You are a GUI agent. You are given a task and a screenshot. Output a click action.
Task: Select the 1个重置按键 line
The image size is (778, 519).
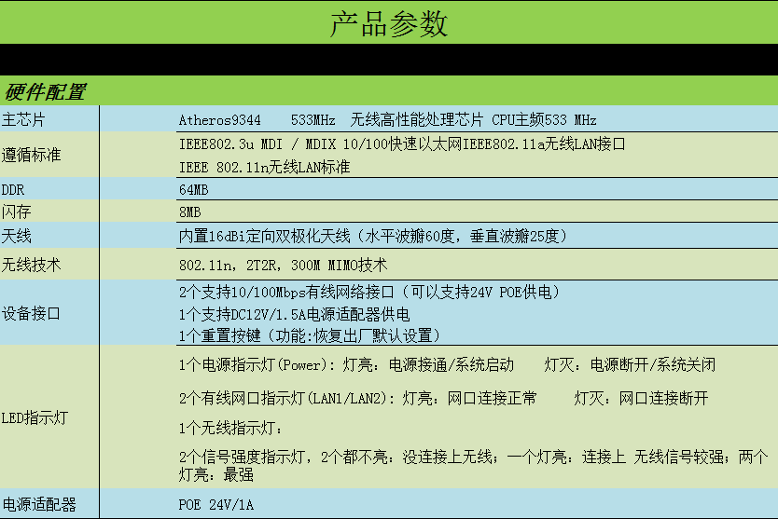(310, 336)
